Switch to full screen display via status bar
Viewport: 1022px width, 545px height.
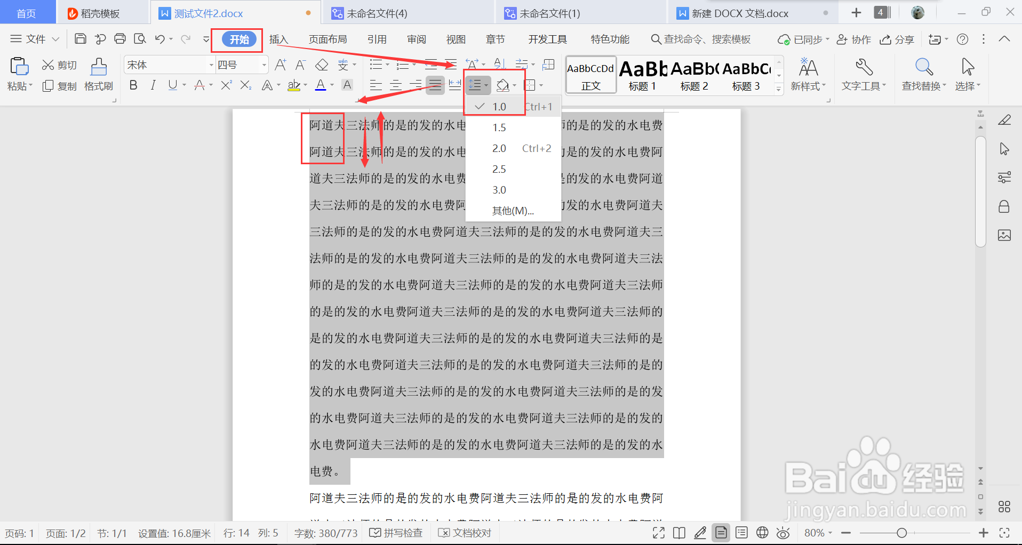(659, 533)
